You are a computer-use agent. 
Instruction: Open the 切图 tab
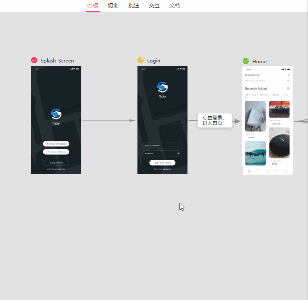click(x=113, y=5)
